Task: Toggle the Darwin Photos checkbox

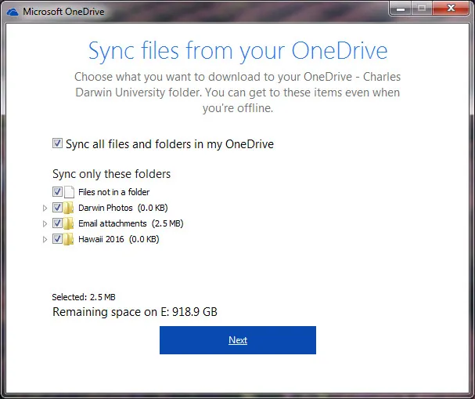Action: pos(57,208)
